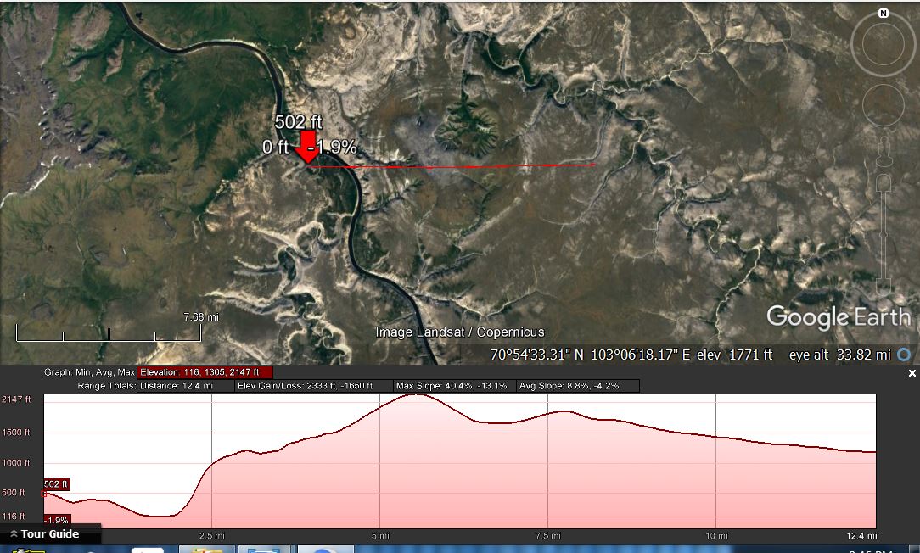This screenshot has width=920, height=553.
Task: Click zoom-out end of zoom slider
Action: pyautogui.click(x=884, y=280)
